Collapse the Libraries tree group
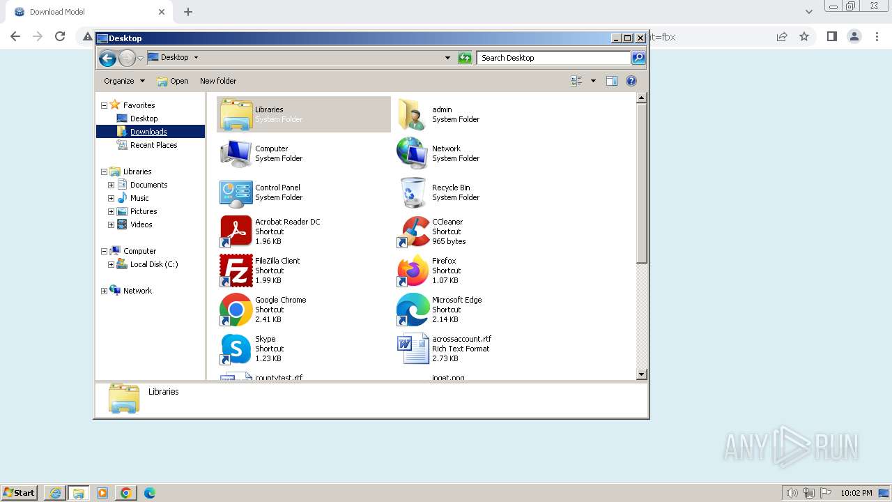892x502 pixels. pos(105,172)
